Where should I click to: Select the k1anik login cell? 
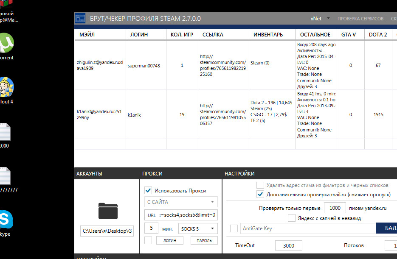(x=146, y=114)
